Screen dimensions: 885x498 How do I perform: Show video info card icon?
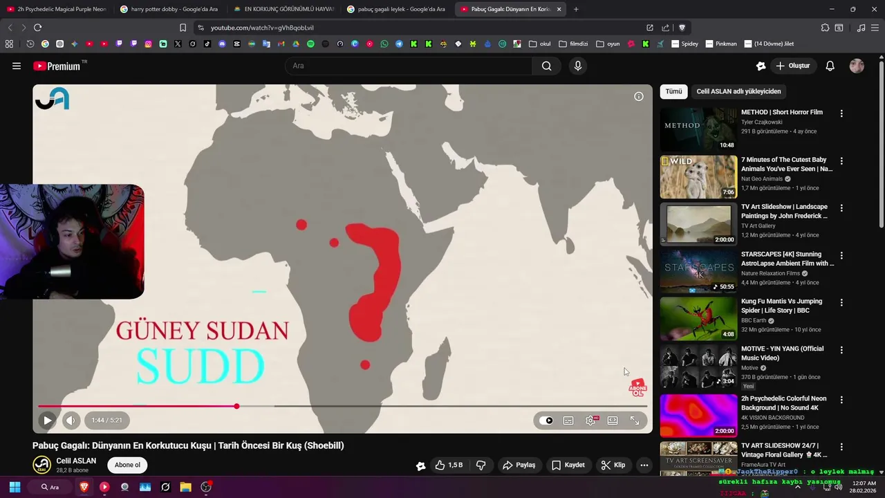[x=639, y=96]
